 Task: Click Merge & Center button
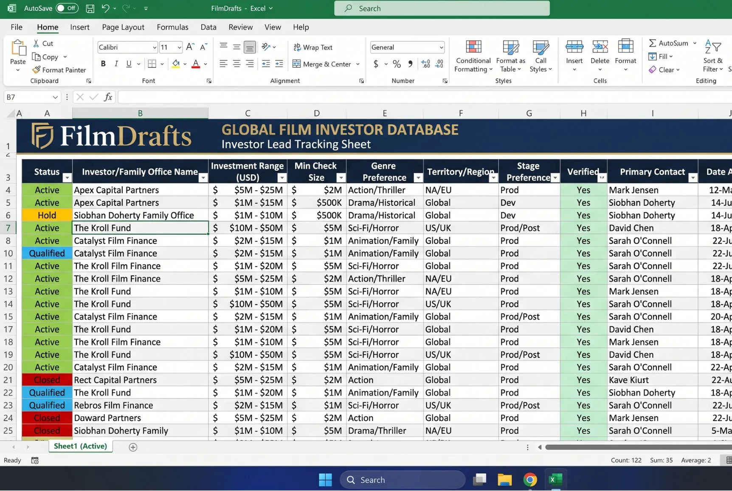click(323, 64)
